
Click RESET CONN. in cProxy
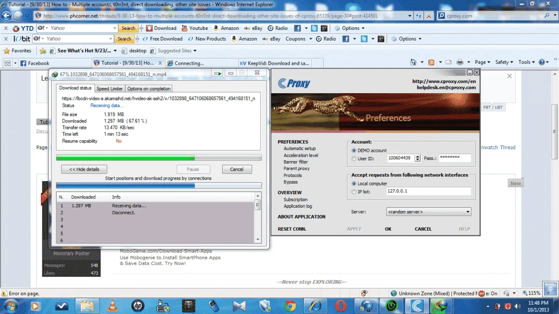[292, 229]
